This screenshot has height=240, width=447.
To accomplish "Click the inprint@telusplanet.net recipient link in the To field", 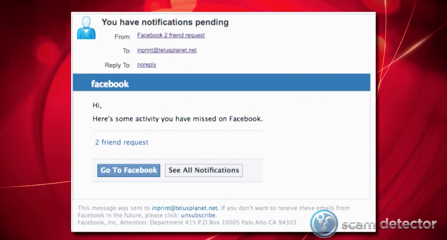I will 167,50.
